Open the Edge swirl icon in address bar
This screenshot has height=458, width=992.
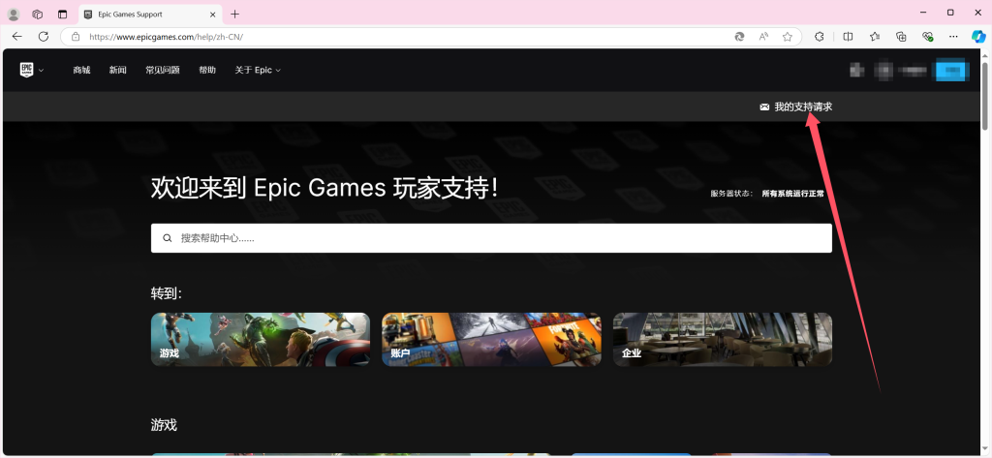coord(739,37)
